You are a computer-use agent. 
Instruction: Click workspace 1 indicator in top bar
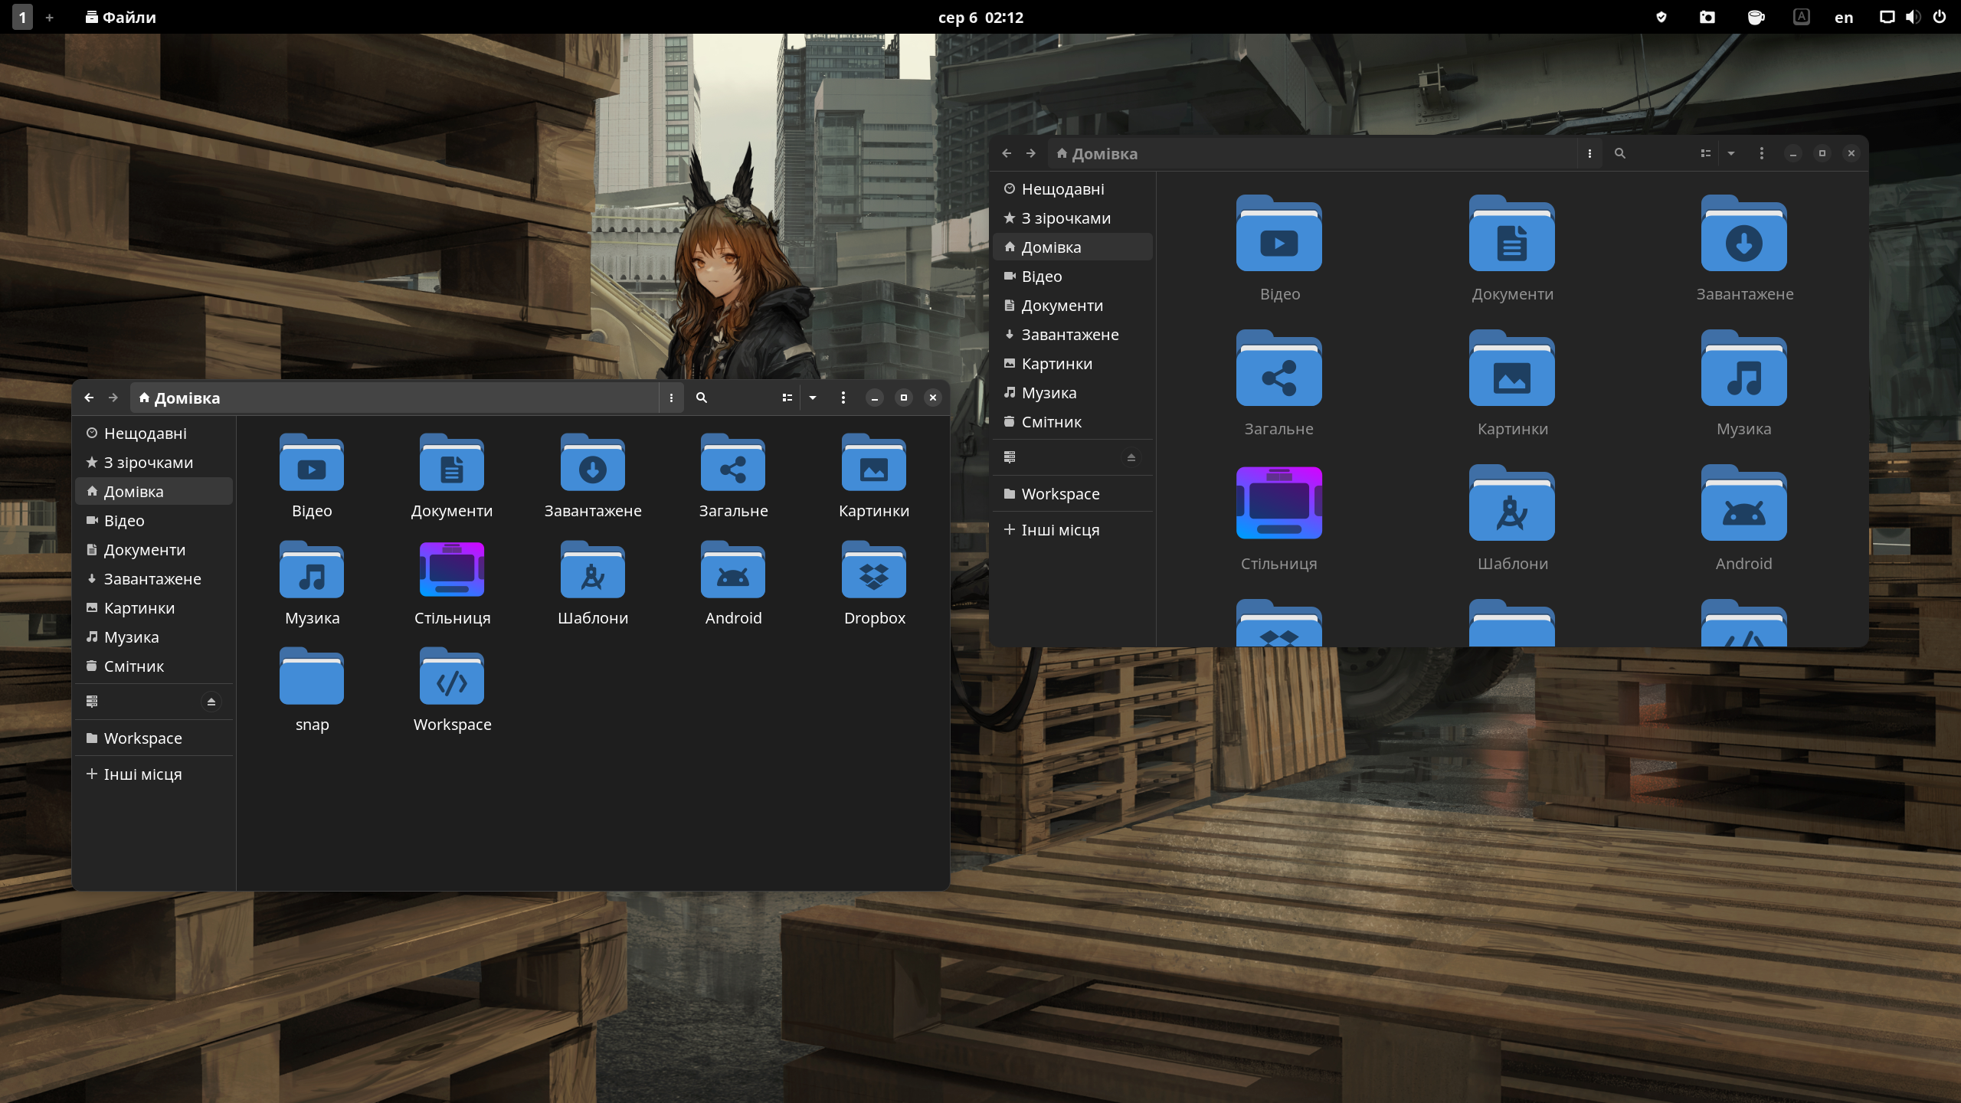click(22, 17)
